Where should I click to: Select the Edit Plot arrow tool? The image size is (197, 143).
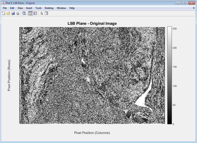click(x=42, y=13)
